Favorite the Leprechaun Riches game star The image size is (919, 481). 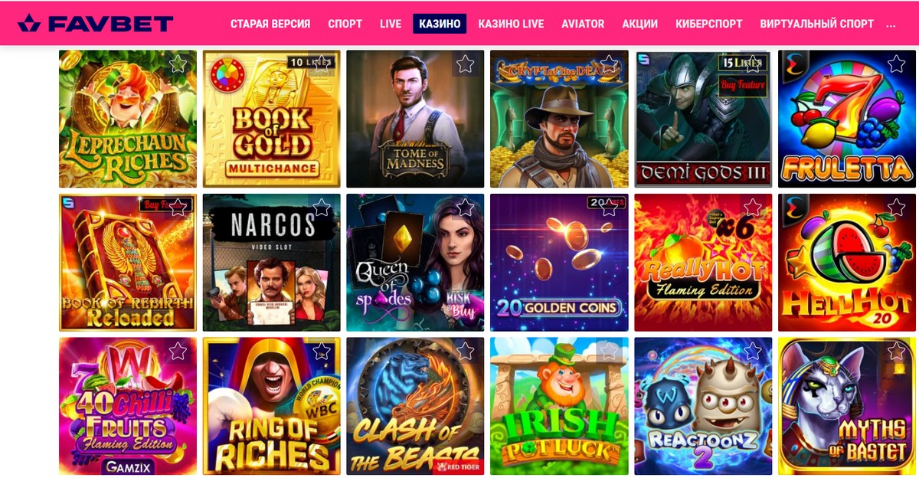(178, 64)
